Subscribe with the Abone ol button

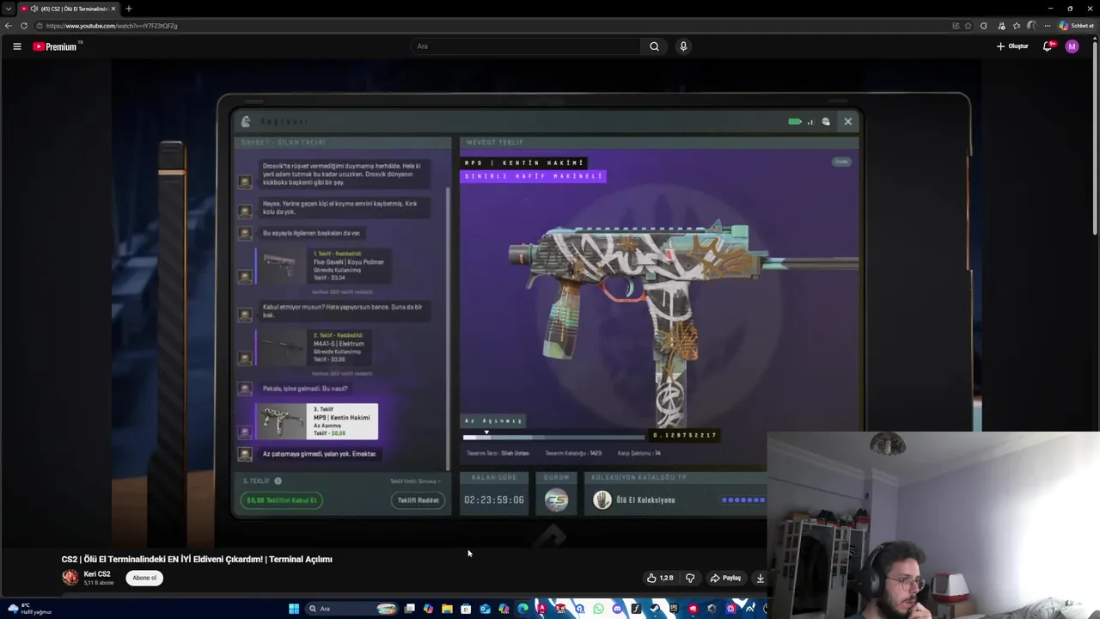pyautogui.click(x=144, y=578)
